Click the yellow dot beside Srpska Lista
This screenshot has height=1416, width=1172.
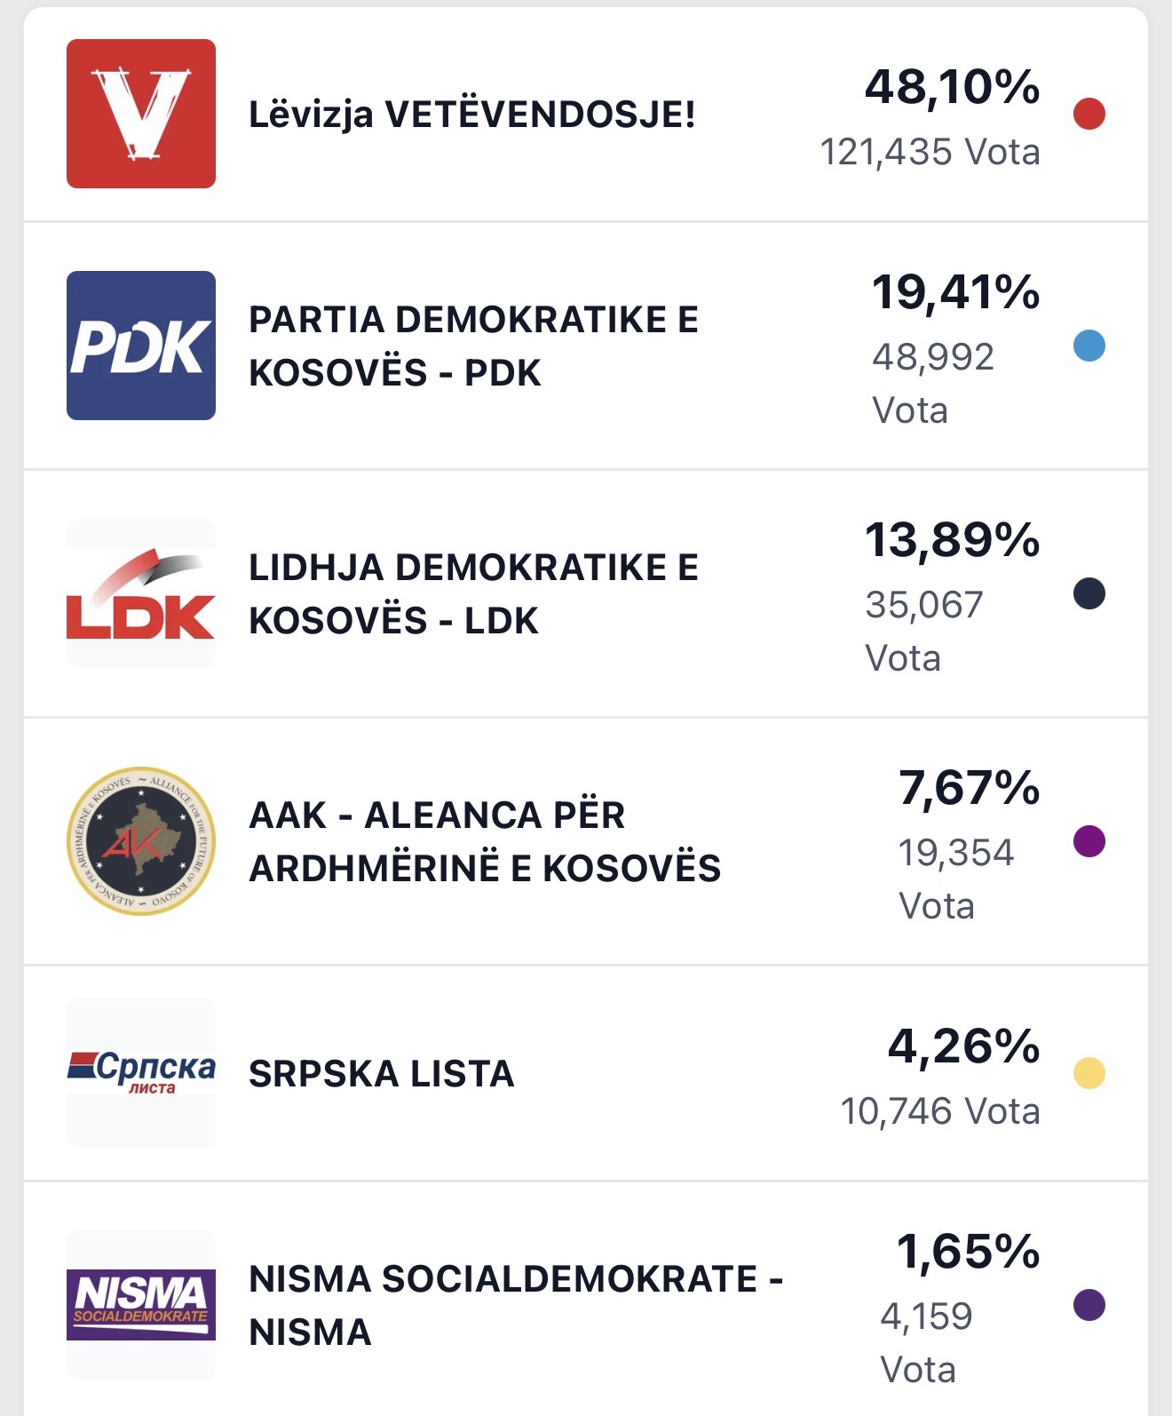1089,1073
